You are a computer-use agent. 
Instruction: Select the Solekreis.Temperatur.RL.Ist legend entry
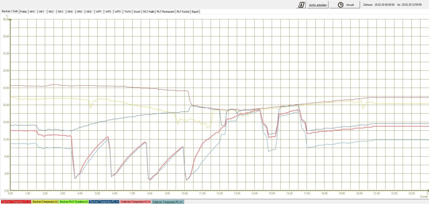167,202
